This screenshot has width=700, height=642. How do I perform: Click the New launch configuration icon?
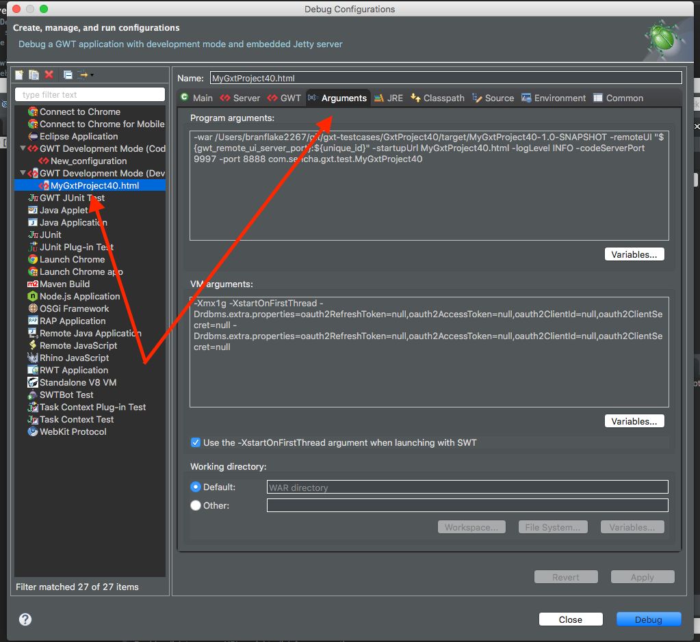(x=19, y=75)
